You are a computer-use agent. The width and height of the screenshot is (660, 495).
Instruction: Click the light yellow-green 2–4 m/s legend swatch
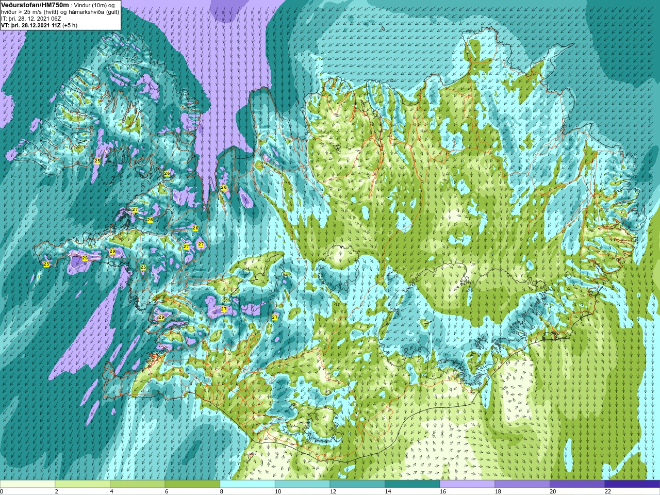point(82,484)
